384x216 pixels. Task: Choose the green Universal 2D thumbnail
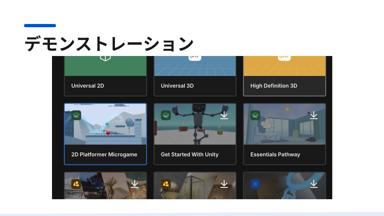(105, 66)
